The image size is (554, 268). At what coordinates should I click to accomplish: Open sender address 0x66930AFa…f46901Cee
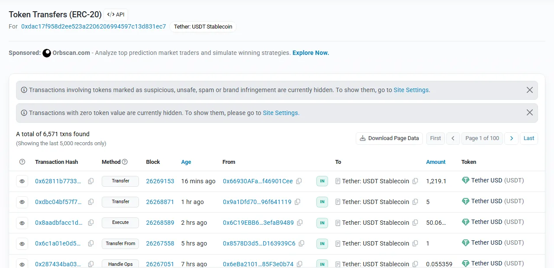click(258, 181)
